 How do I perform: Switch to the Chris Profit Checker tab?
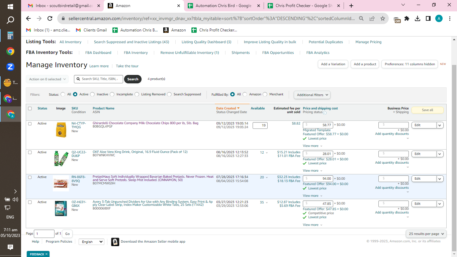304,6
